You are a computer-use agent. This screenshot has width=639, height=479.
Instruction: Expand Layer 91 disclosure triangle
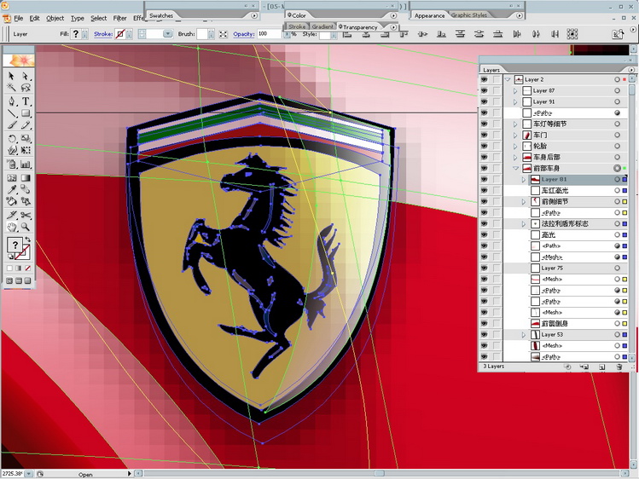(515, 101)
